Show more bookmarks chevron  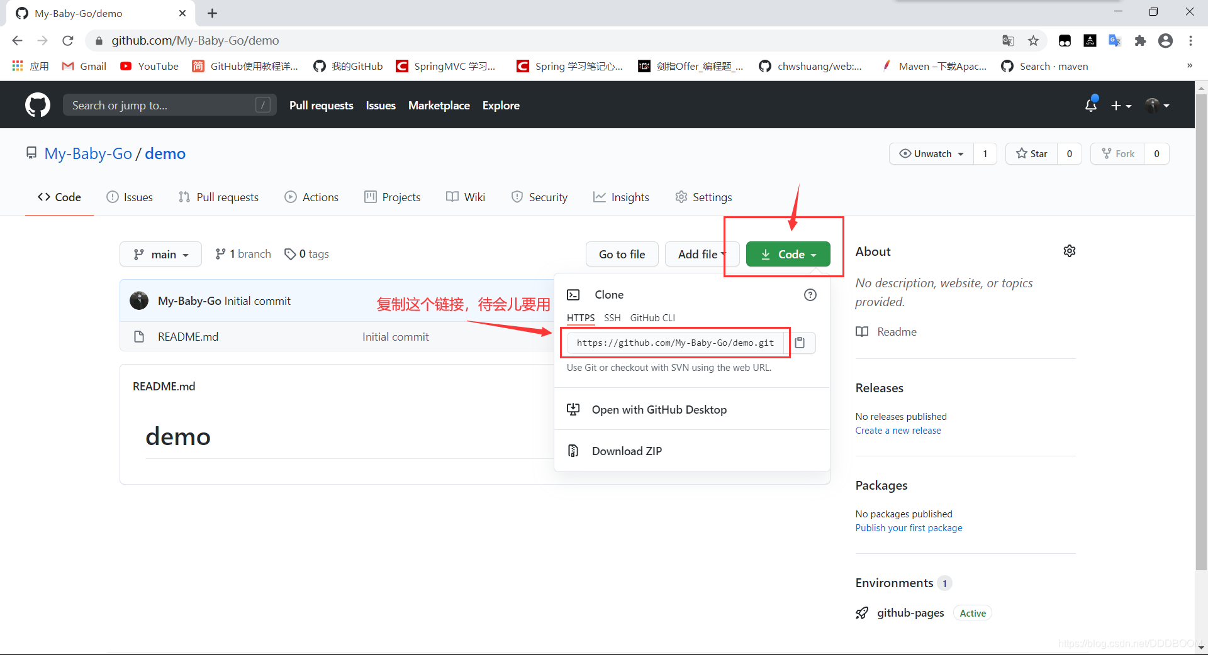pos(1189,65)
